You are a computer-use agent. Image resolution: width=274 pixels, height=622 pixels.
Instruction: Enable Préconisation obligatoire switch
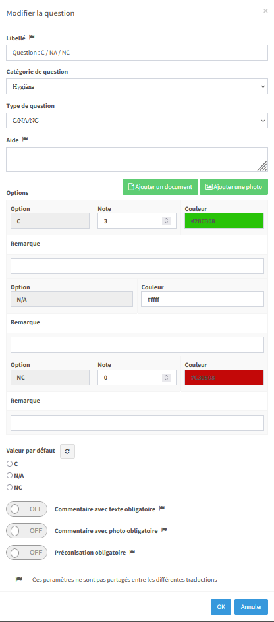[26, 552]
